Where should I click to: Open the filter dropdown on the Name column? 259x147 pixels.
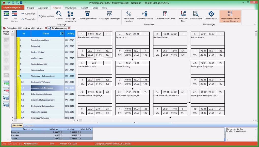coord(62,33)
